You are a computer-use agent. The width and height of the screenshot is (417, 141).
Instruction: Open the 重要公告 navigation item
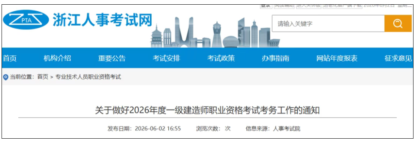[112, 58]
